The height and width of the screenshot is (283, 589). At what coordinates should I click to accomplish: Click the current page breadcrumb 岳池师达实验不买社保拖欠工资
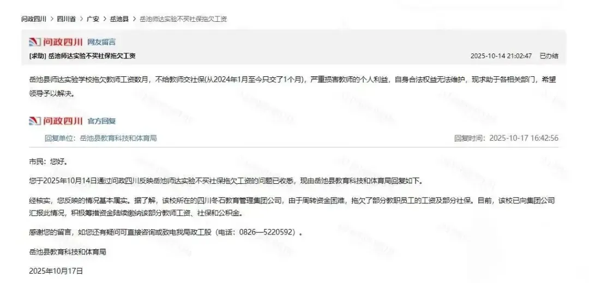[183, 19]
